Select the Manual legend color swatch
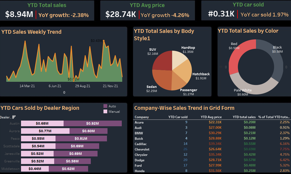 coord(105,111)
